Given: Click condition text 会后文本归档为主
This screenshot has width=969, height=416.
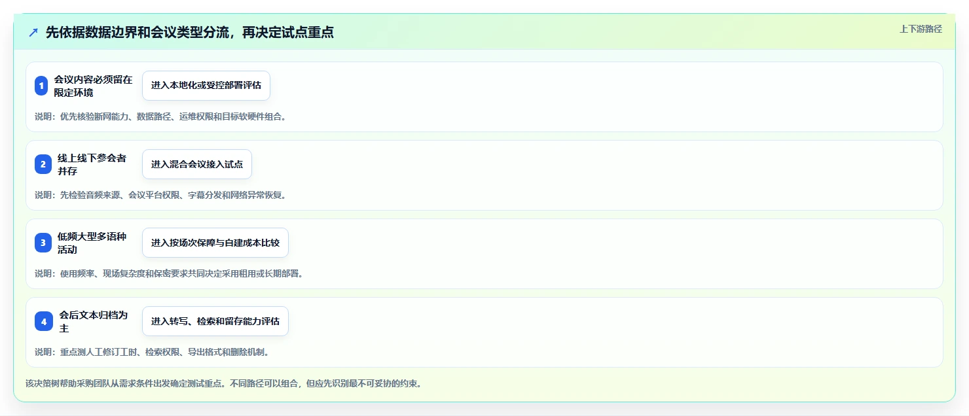Looking at the screenshot, I should (94, 321).
